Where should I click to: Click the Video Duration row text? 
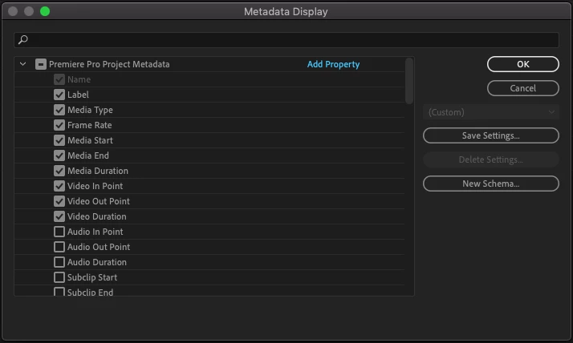(97, 216)
